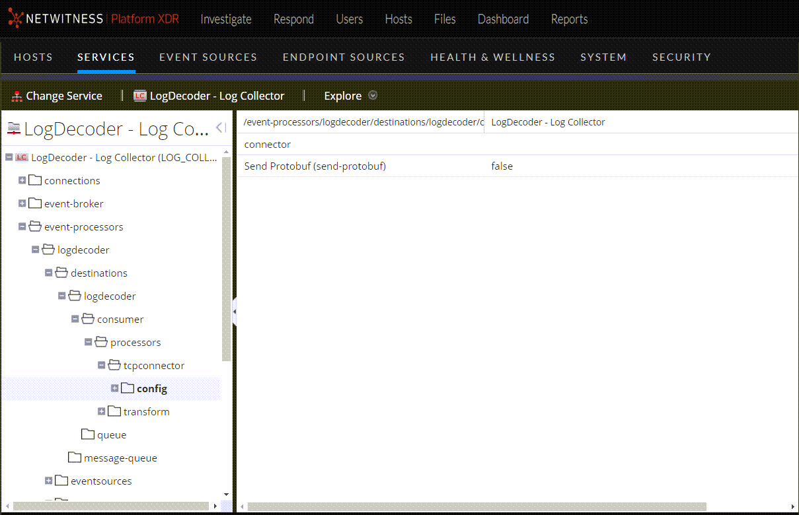Open Health & Wellness tab

point(492,57)
